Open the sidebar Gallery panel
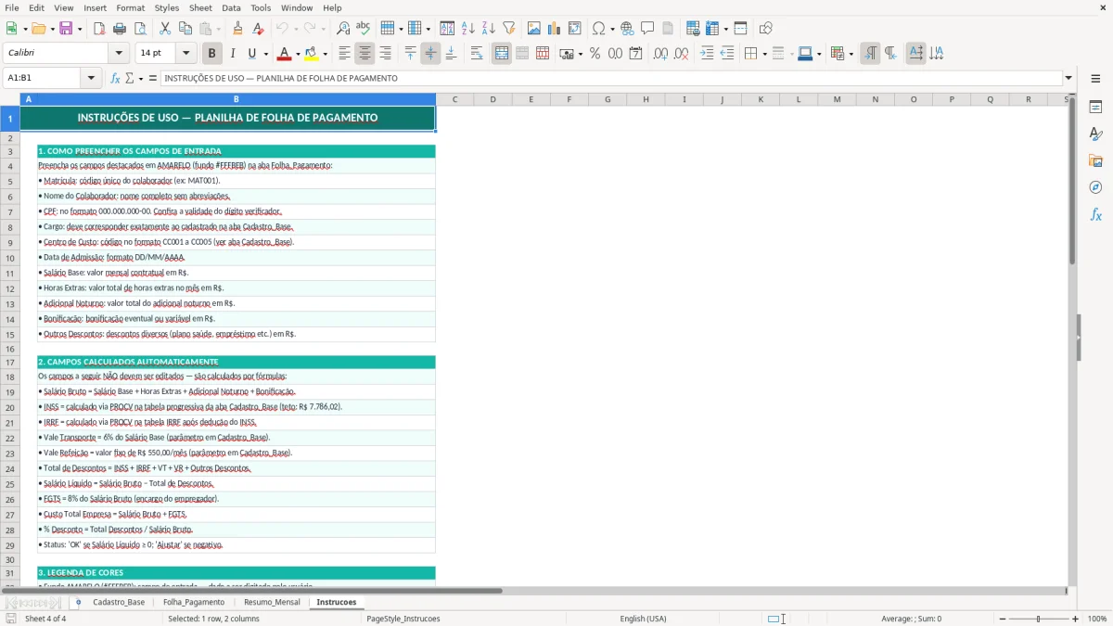 pyautogui.click(x=1095, y=161)
